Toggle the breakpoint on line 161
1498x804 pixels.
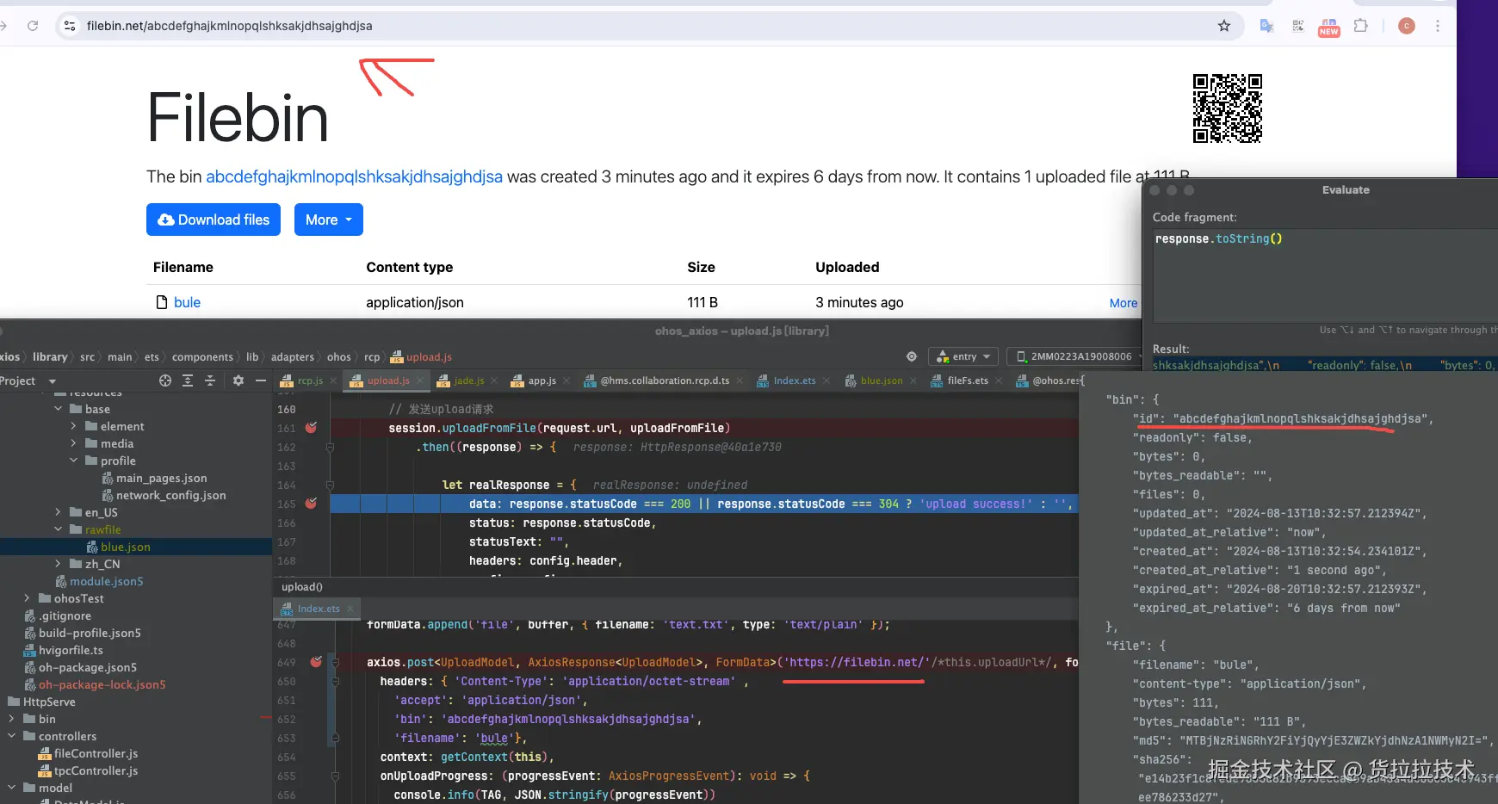311,428
